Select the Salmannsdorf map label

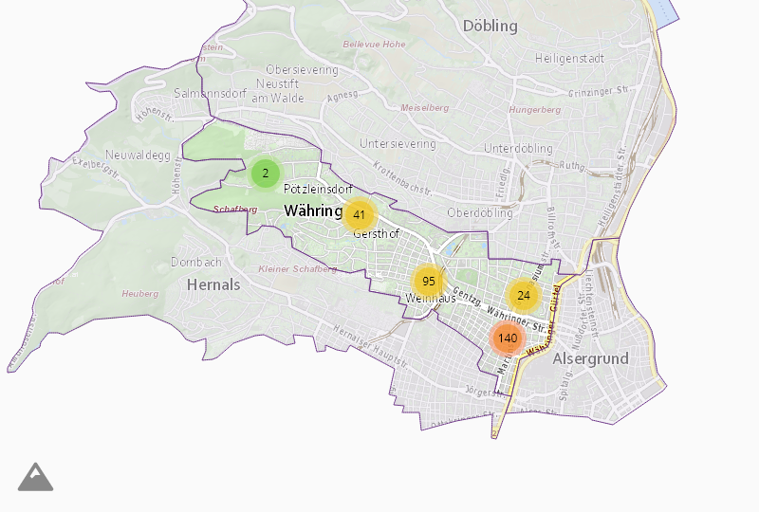click(210, 93)
